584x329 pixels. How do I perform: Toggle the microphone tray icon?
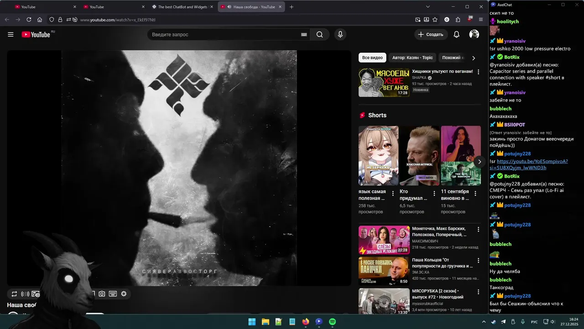pyautogui.click(x=523, y=322)
